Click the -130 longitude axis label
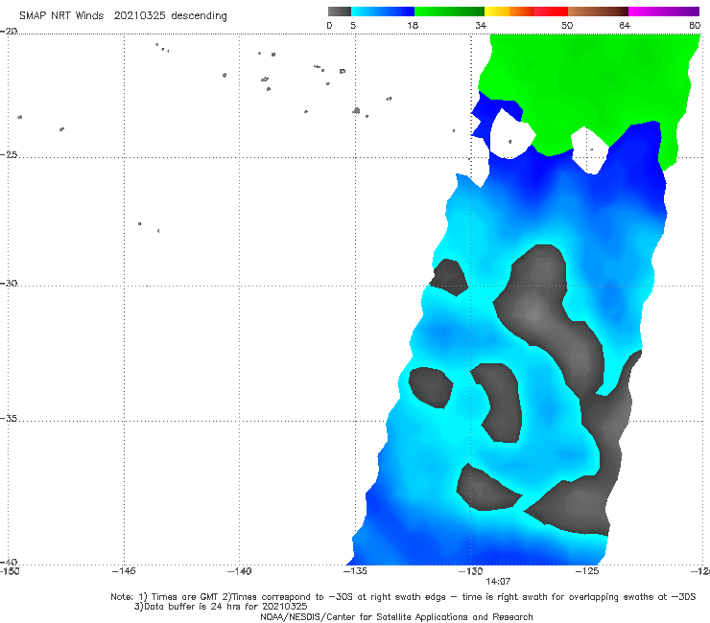 (x=471, y=571)
